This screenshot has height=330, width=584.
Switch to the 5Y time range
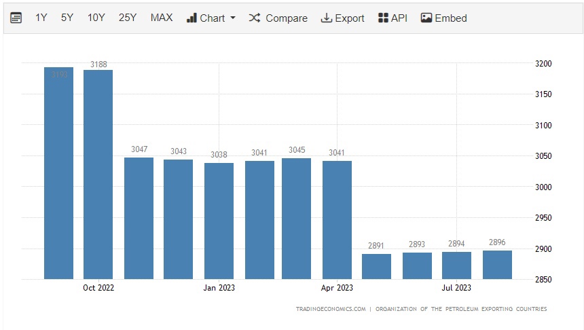click(x=67, y=18)
